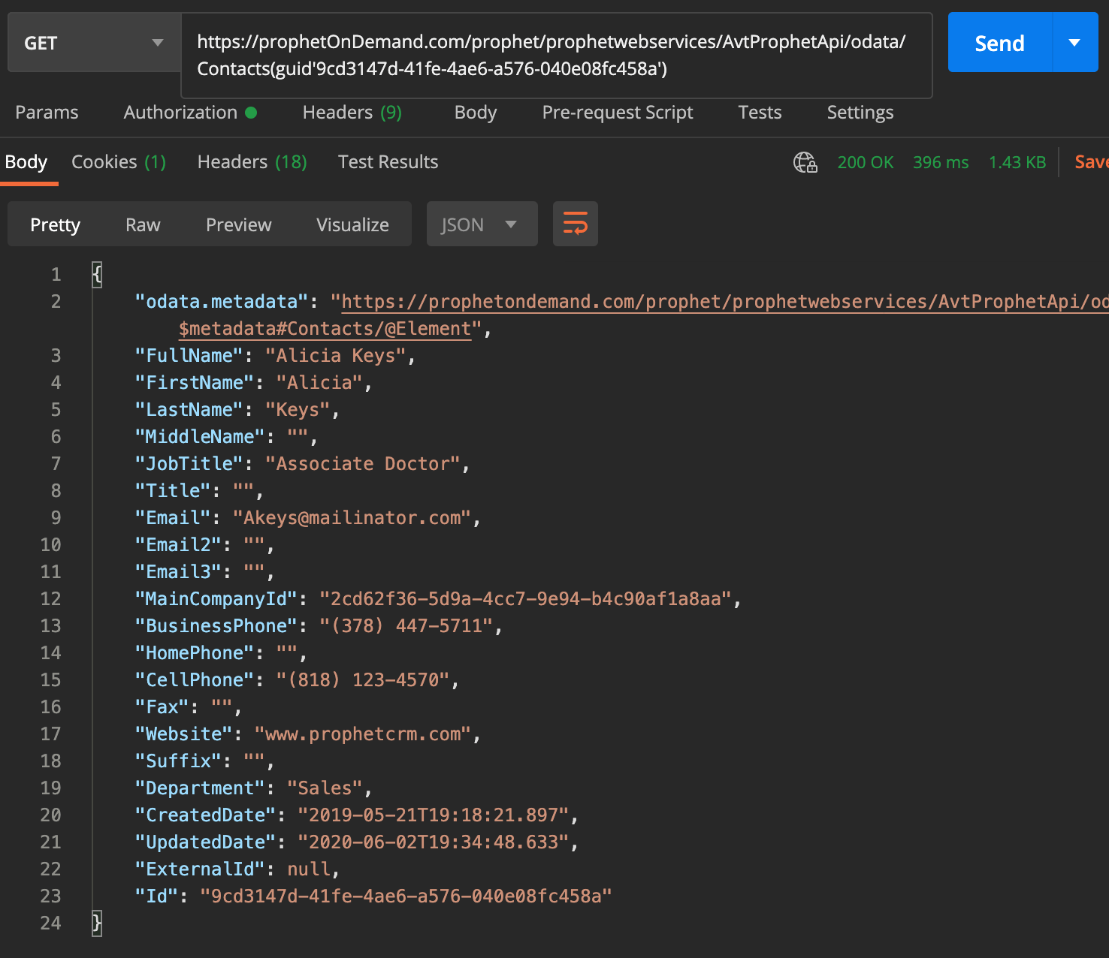Open the Pre-request Script tab
1109x958 pixels.
tap(618, 113)
